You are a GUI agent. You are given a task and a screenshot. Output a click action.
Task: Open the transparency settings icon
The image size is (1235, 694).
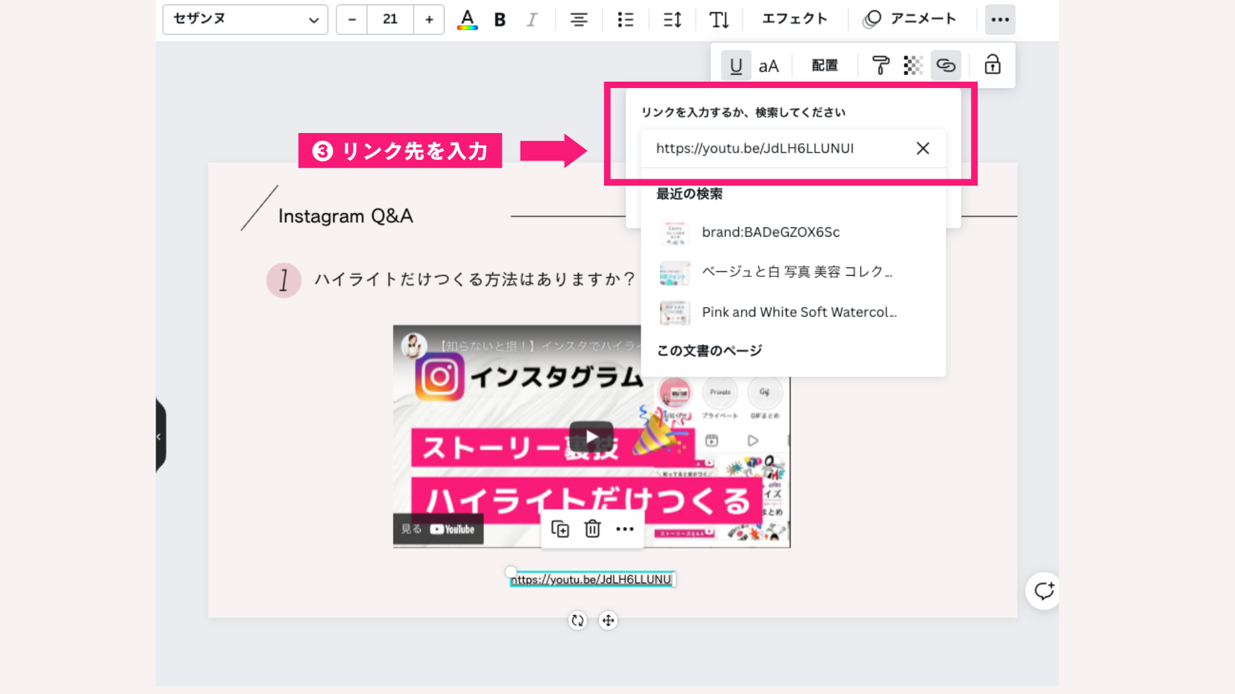(913, 65)
